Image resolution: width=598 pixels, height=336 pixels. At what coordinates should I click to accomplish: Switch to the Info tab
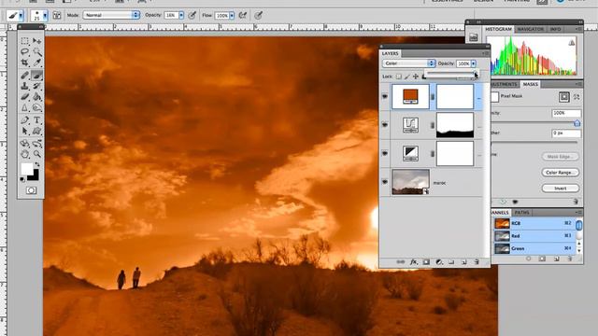pyautogui.click(x=555, y=29)
